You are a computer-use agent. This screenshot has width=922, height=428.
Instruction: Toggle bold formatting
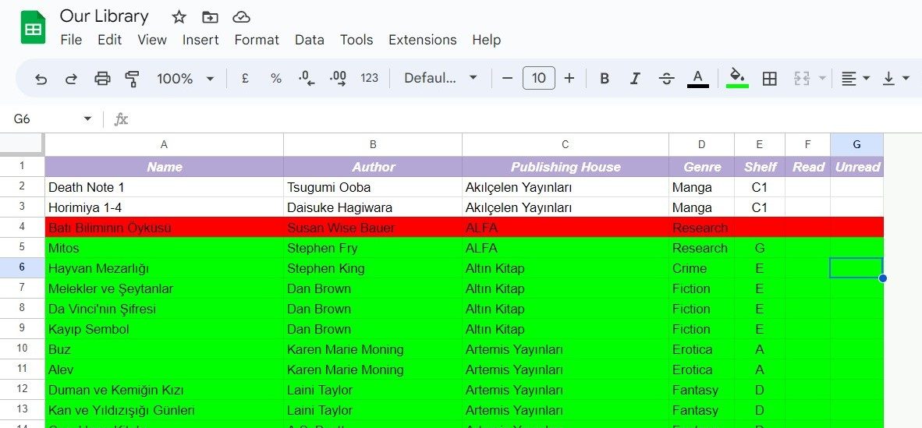tap(605, 79)
